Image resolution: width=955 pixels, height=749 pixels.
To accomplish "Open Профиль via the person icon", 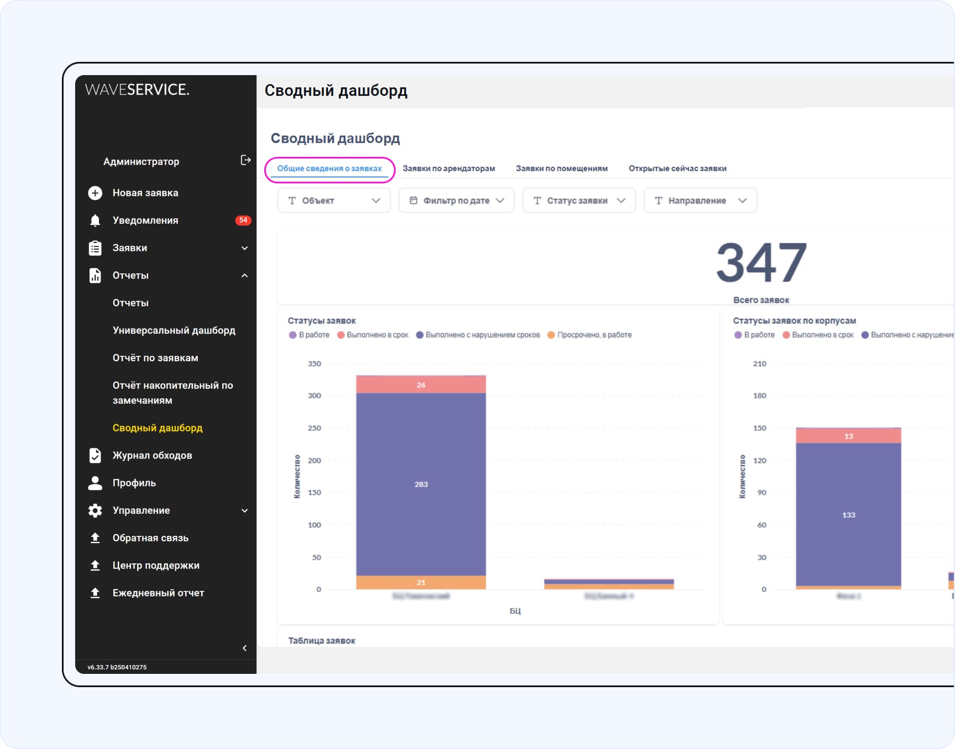I will click(95, 483).
